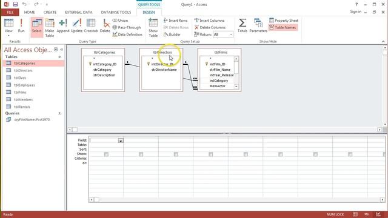Collapse the ribbon with the arrow
Viewport: 388px width, 218px height.
pyautogui.click(x=383, y=42)
